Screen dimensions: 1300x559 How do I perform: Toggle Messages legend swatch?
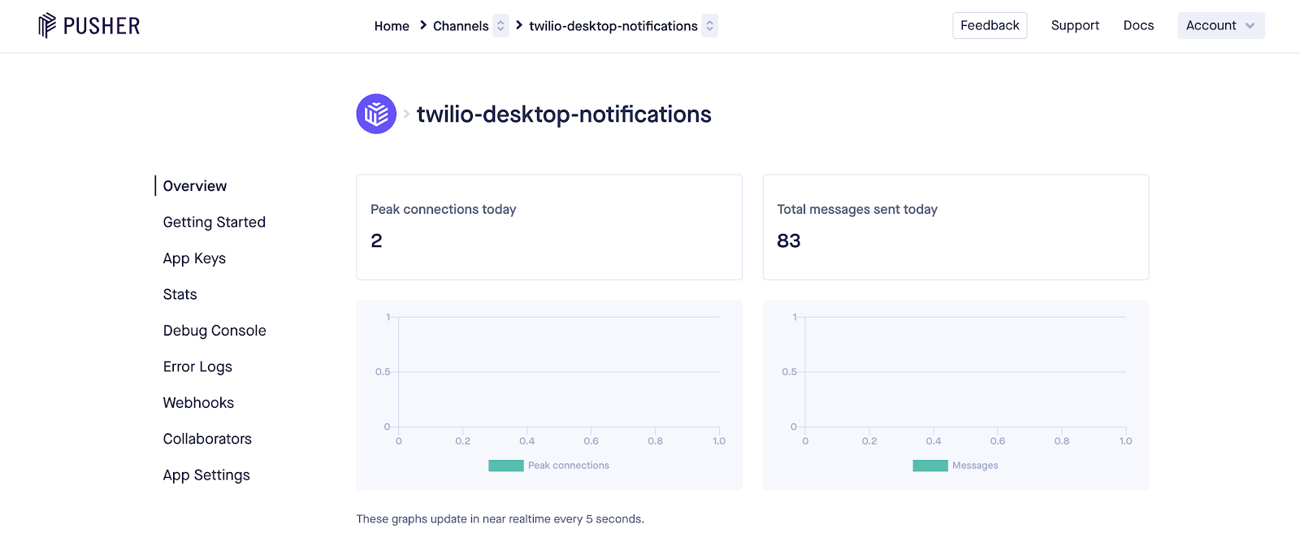click(930, 466)
